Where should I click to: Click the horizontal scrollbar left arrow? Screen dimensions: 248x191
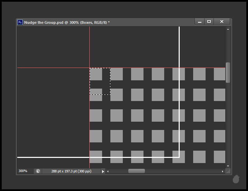click(108, 171)
